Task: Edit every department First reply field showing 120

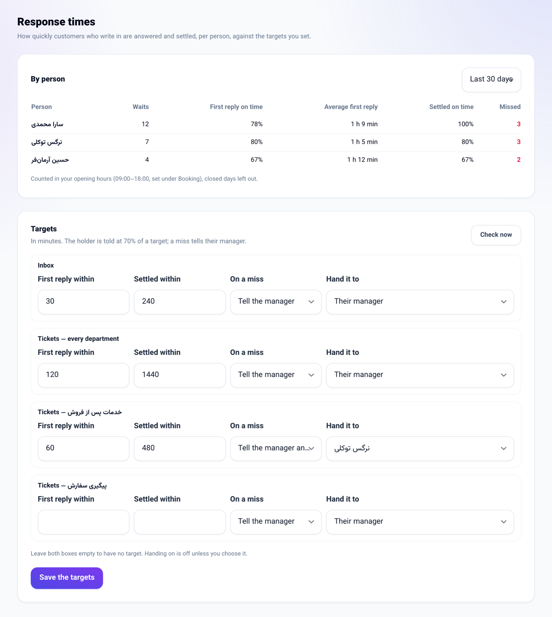Action: 84,375
